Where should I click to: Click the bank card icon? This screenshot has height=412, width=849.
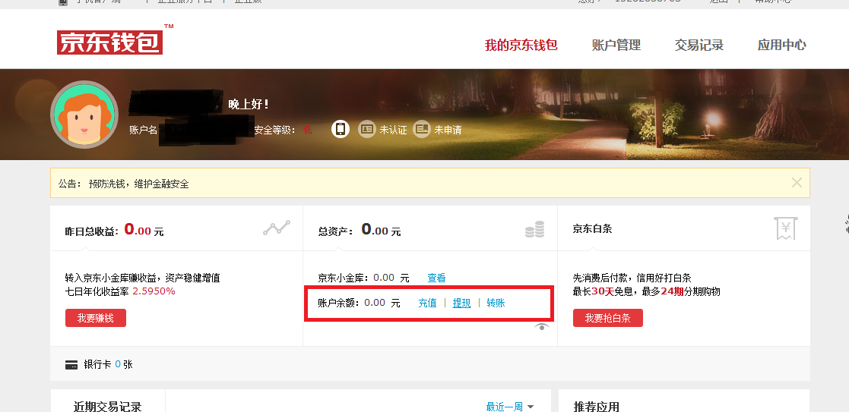[x=71, y=365]
